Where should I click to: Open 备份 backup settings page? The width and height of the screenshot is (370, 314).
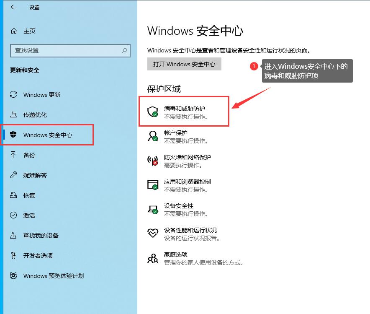coord(29,155)
